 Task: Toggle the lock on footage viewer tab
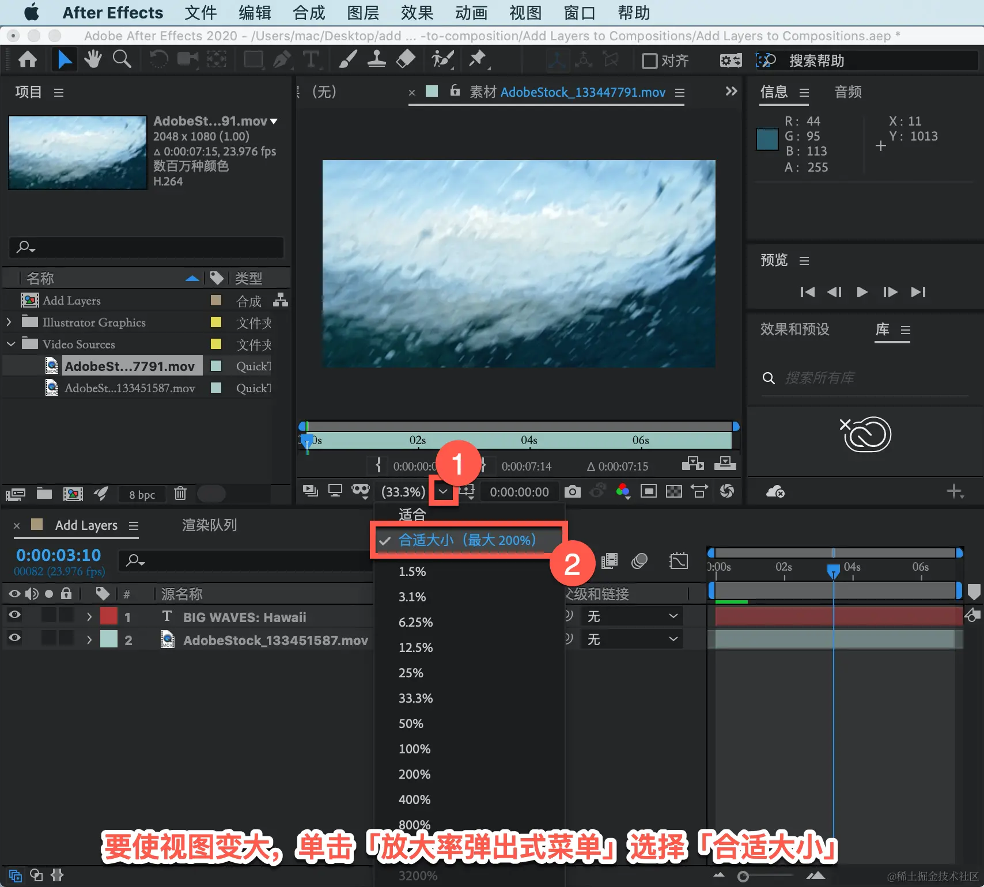455,90
